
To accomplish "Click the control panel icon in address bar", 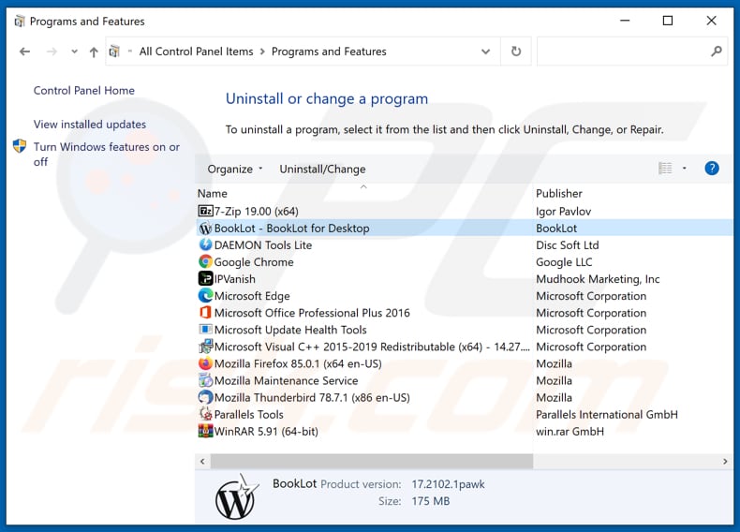I will click(x=114, y=52).
